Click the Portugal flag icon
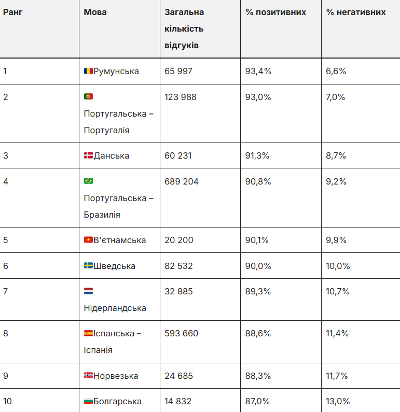 coord(88,96)
